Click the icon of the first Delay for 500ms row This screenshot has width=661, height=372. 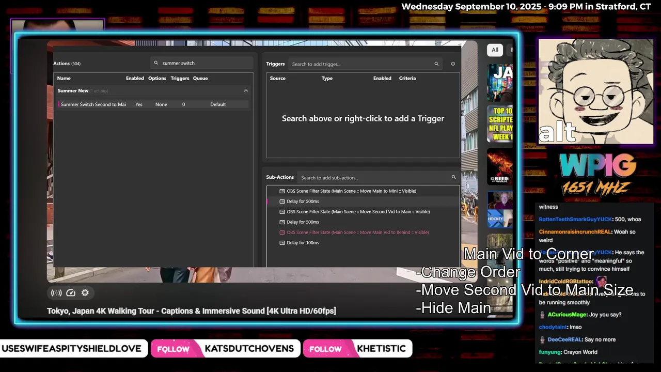click(282, 202)
